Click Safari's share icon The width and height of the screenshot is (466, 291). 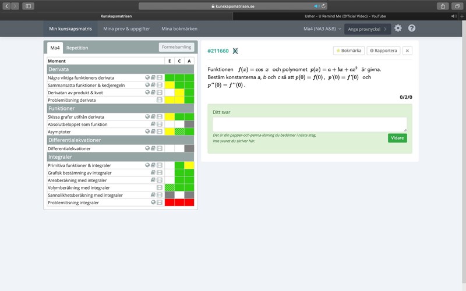click(442, 6)
